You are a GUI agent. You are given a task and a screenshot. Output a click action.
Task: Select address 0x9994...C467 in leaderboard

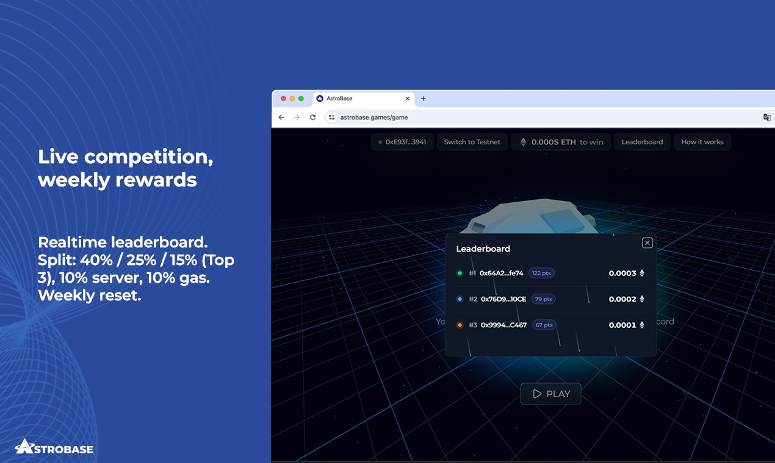pyautogui.click(x=503, y=325)
